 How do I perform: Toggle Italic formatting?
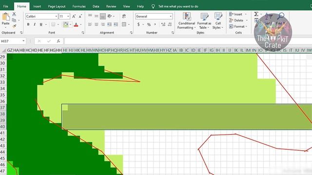tap(35, 24)
